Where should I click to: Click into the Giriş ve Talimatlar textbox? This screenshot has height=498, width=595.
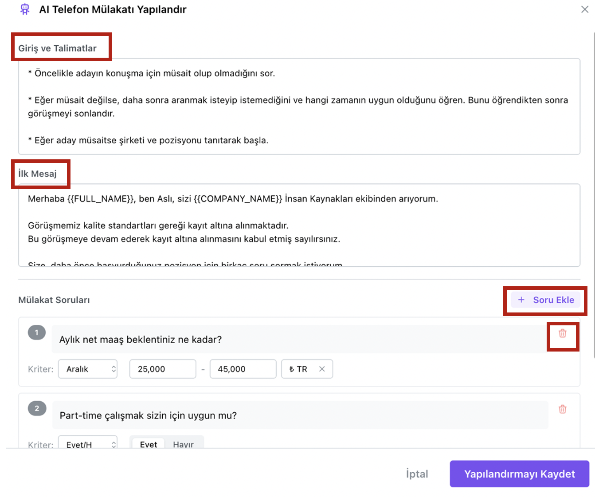point(299,107)
